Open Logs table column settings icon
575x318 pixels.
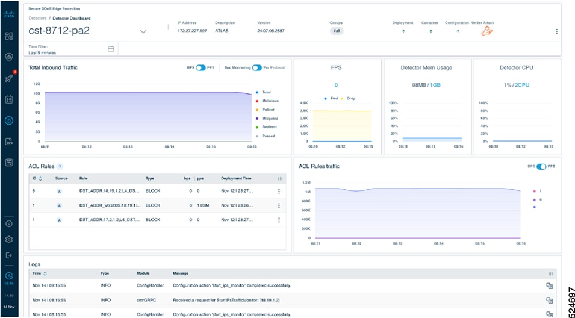[x=550, y=273]
